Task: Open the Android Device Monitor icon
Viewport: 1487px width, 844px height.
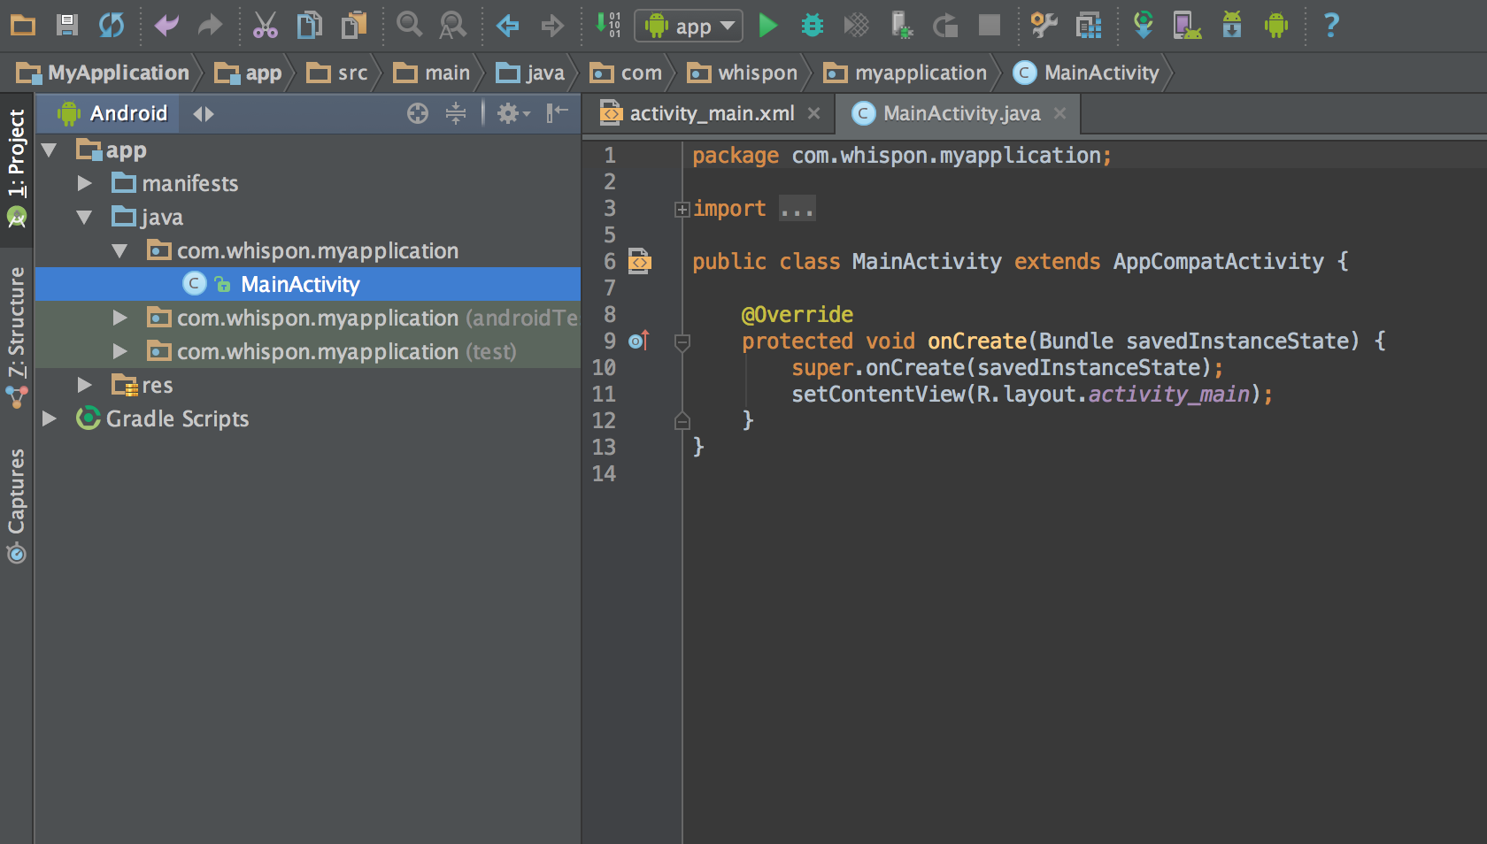Action: point(1275,25)
